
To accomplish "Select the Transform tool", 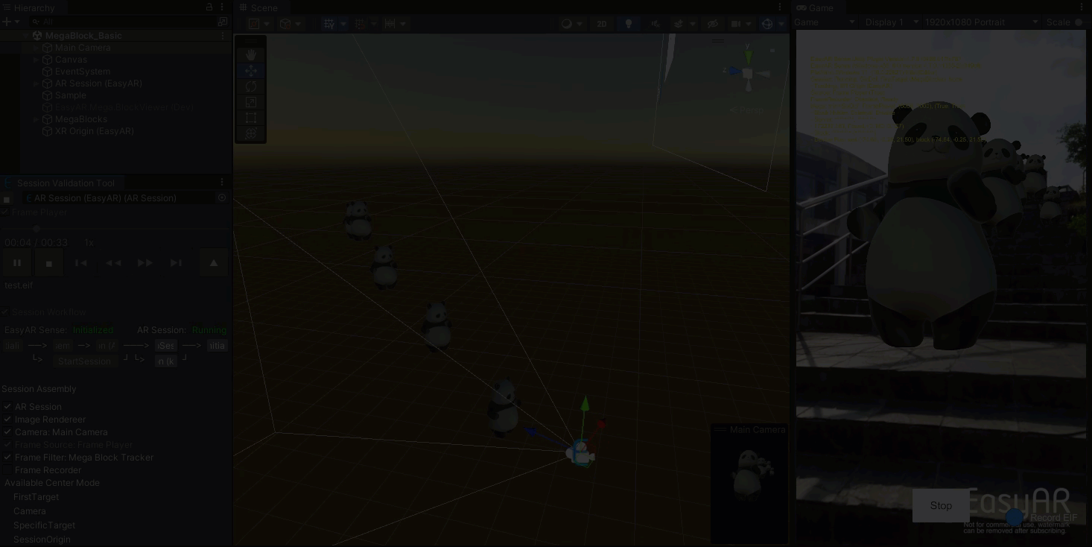I will click(251, 133).
